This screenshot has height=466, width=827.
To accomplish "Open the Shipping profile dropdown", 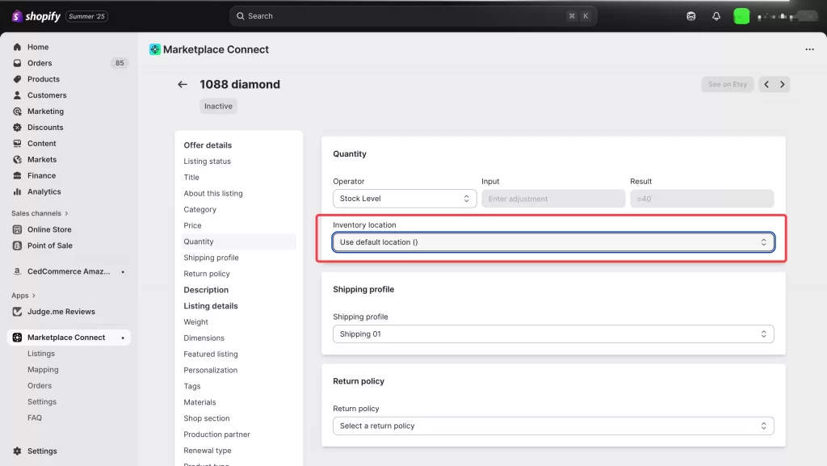I will [x=553, y=334].
